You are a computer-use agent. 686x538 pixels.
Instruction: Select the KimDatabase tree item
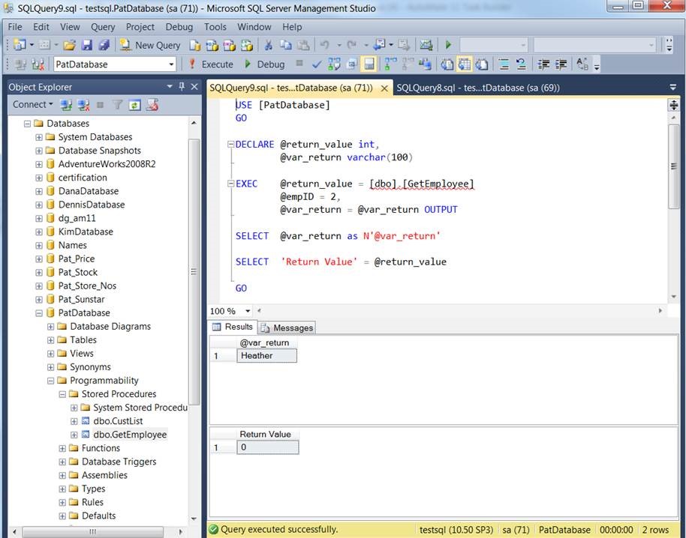[86, 232]
